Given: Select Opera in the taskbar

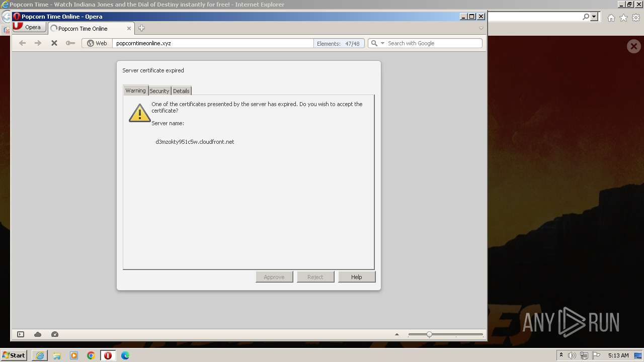Looking at the screenshot, I should click(108, 355).
